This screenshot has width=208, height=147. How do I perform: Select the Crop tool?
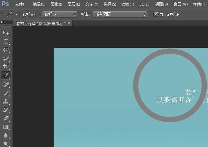coord(6,67)
